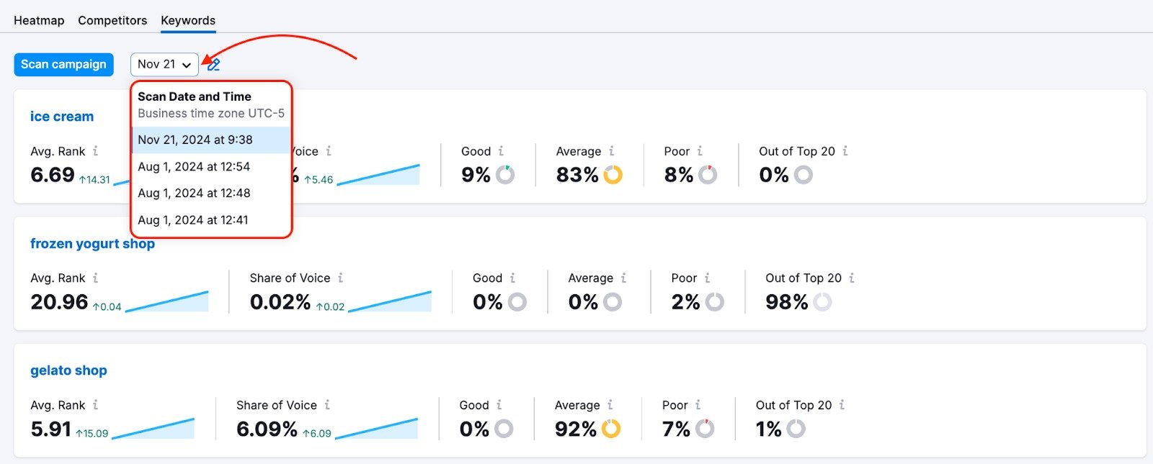This screenshot has height=464, width=1153.
Task: Click info icon beside ice cream Average
Action: (x=611, y=151)
